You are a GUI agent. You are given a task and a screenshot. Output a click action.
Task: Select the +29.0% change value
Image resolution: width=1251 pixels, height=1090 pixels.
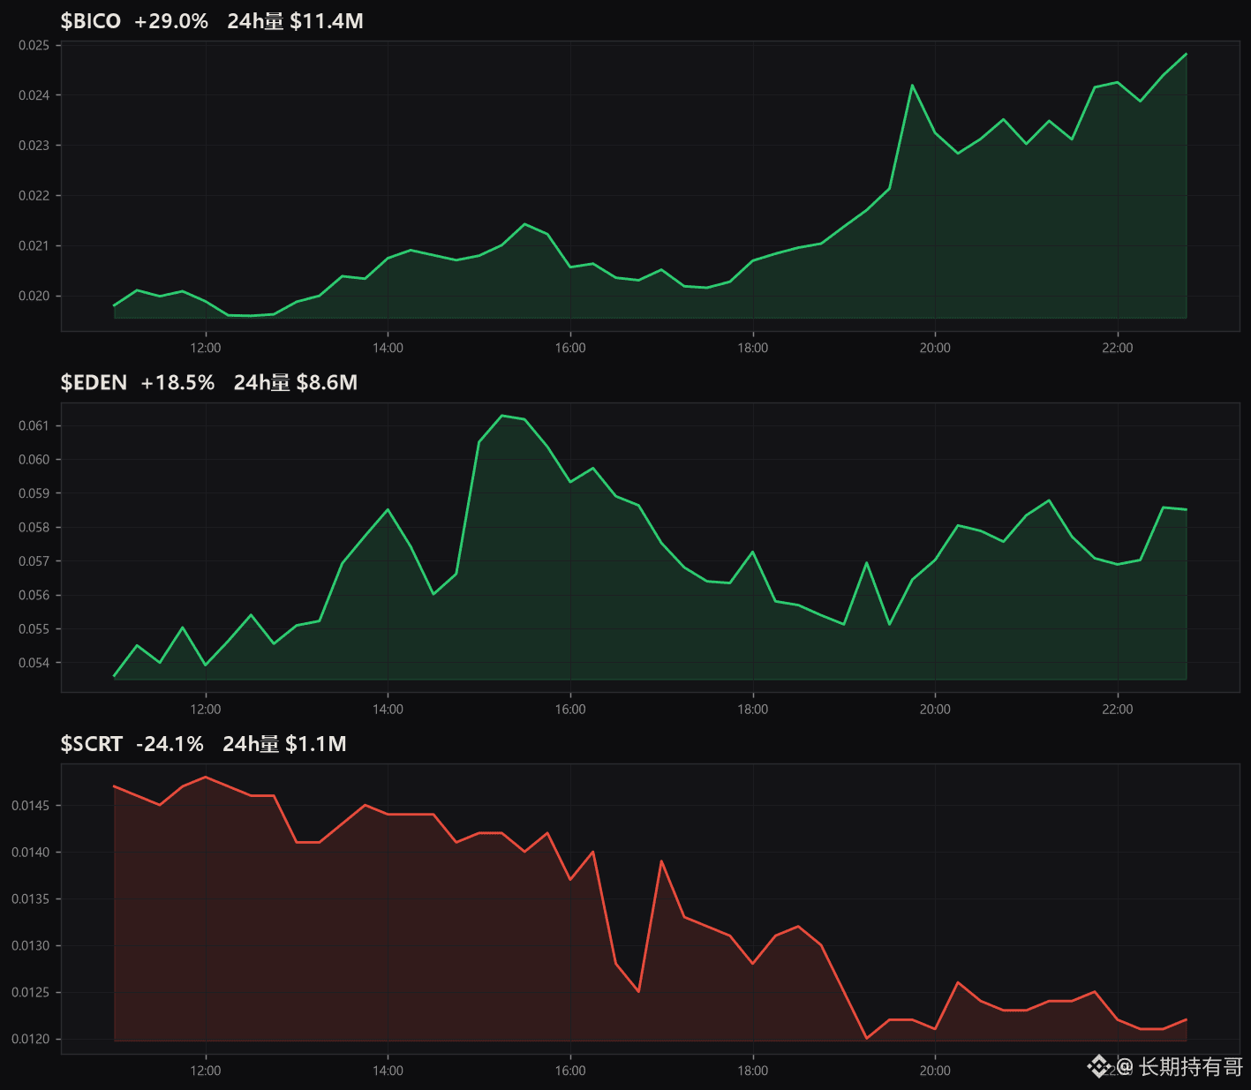point(171,21)
